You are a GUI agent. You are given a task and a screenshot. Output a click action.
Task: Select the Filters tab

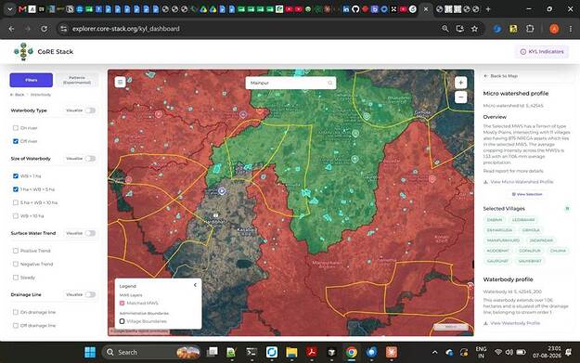(31, 80)
